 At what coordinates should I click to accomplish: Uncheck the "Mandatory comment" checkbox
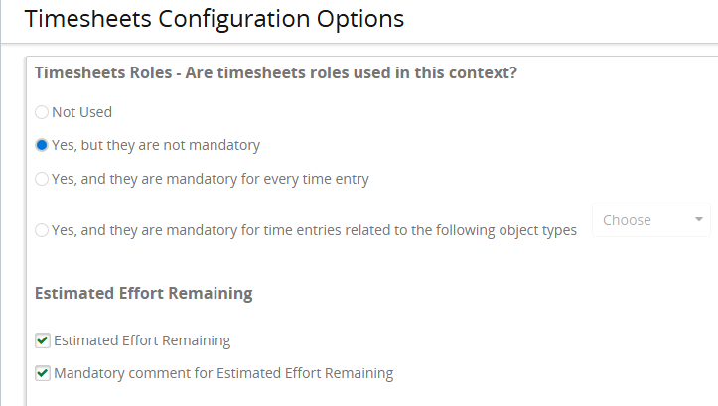pos(43,373)
